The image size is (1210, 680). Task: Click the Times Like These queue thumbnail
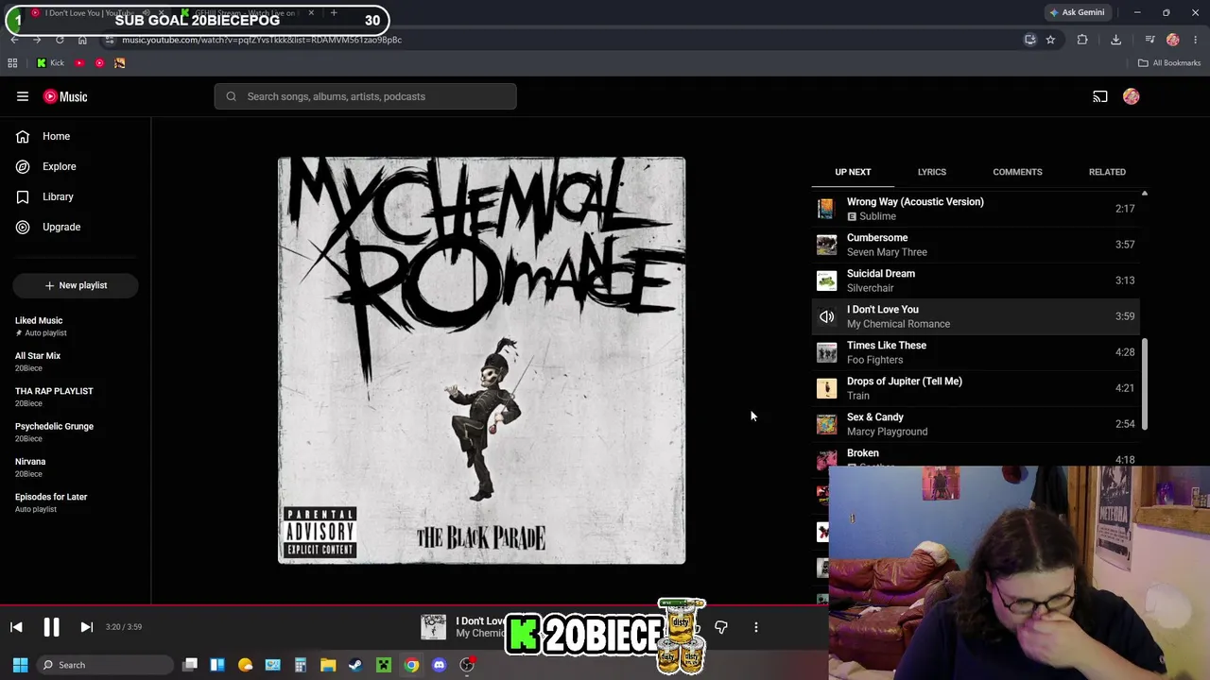[827, 352]
